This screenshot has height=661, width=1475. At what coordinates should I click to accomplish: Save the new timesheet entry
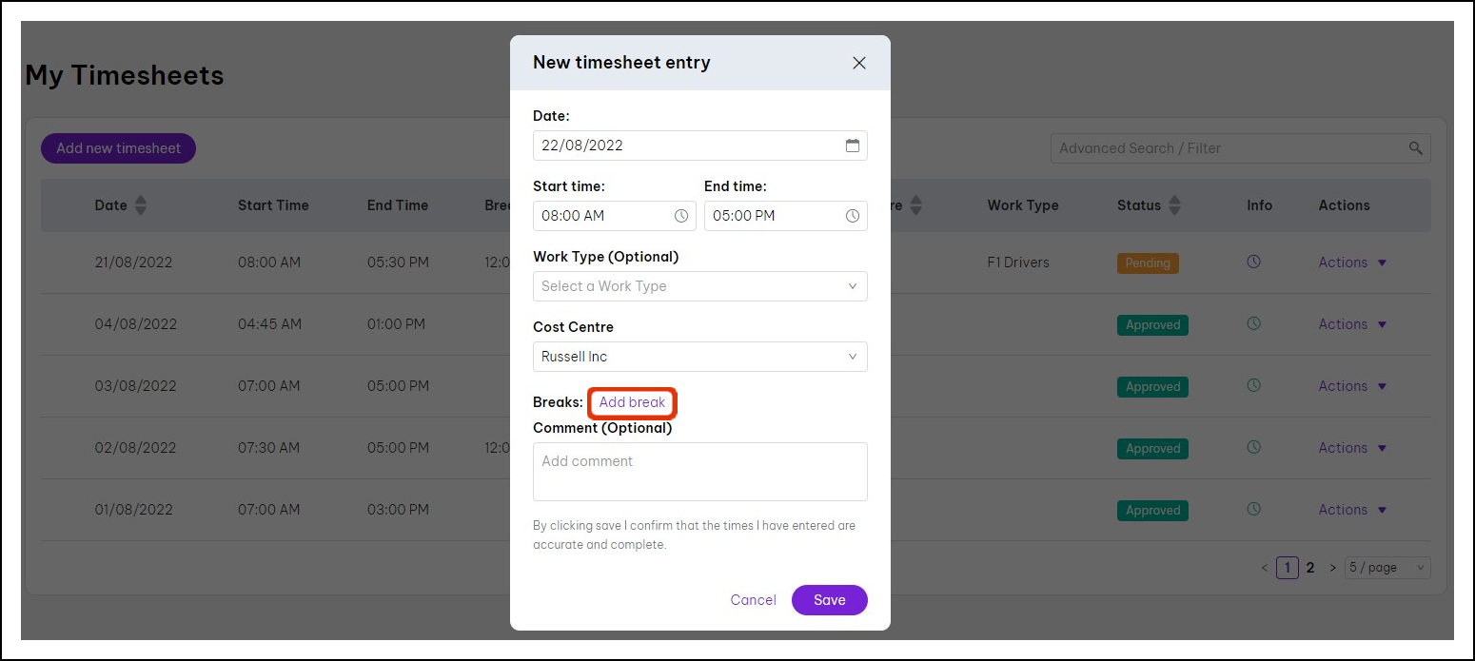click(830, 600)
